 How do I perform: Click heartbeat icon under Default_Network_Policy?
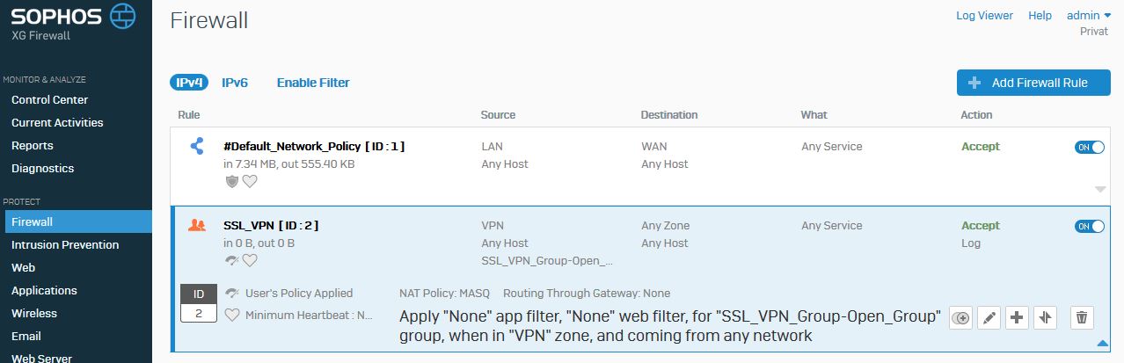[x=250, y=181]
